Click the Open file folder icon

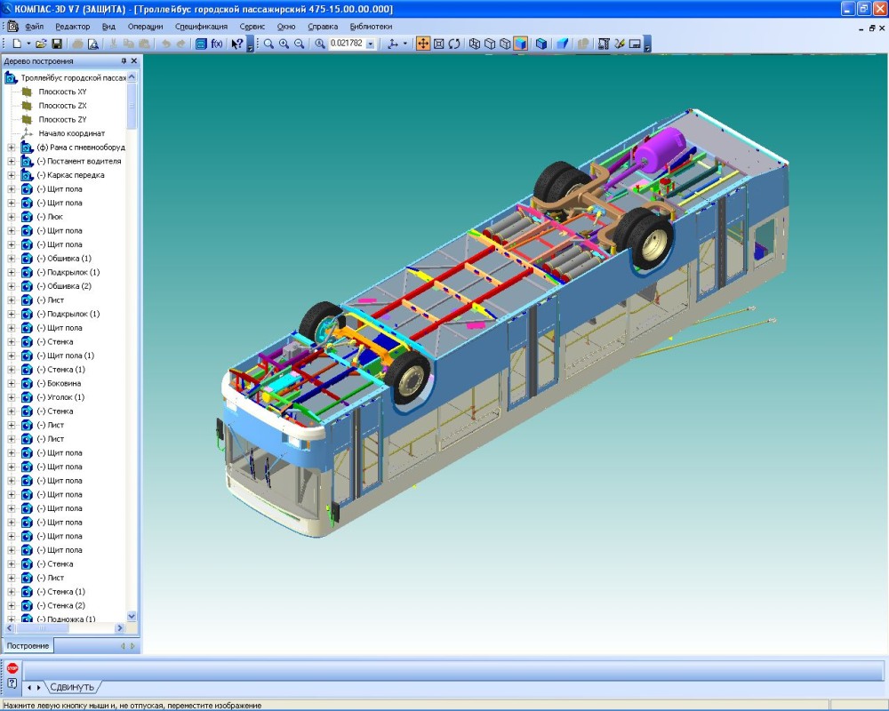[41, 44]
